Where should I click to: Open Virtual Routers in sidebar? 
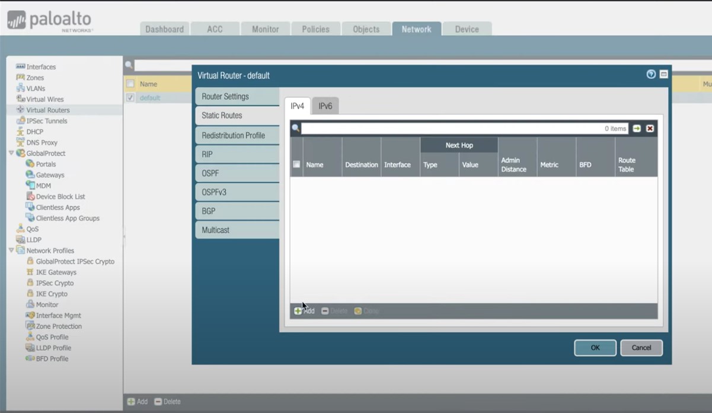point(48,110)
